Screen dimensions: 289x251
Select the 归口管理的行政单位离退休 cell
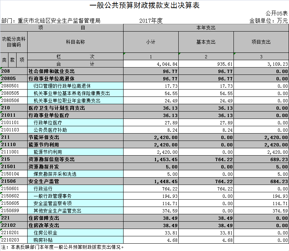pos(75,86)
